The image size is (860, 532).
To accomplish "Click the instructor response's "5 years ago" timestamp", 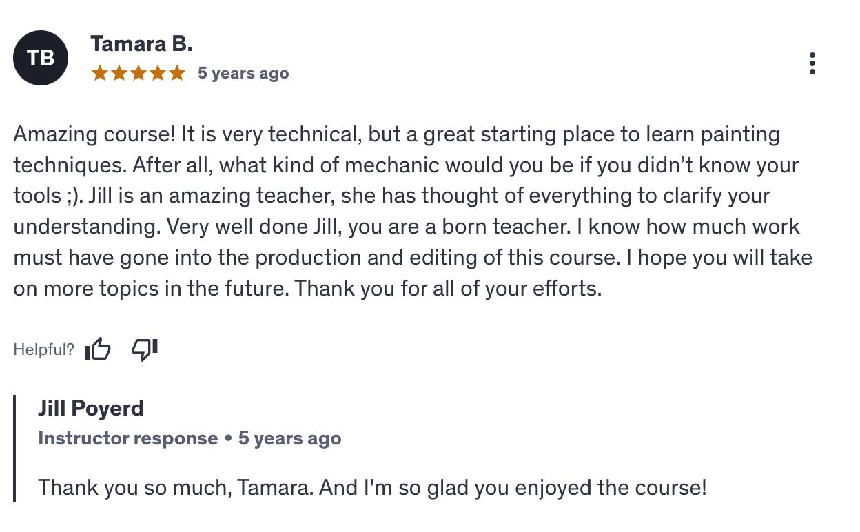I will 289,438.
